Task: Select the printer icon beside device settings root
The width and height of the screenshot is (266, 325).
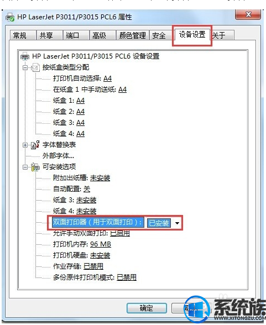Action: point(25,56)
